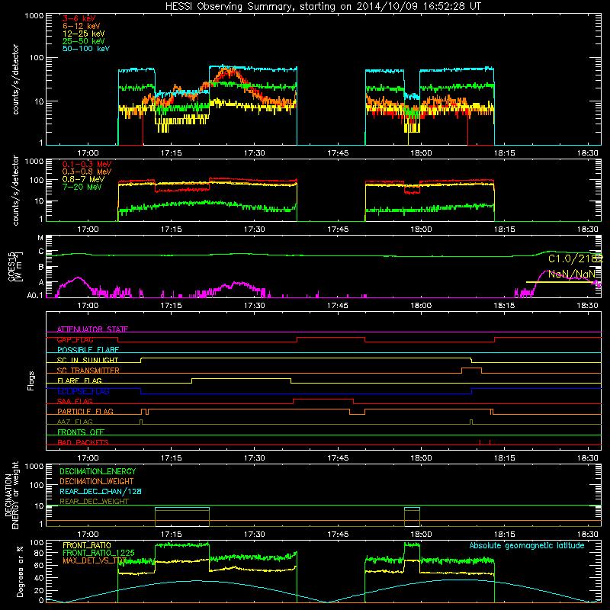The width and height of the screenshot is (610, 610).
Task: Click the SAA_FLAG label
Action: [x=75, y=401]
